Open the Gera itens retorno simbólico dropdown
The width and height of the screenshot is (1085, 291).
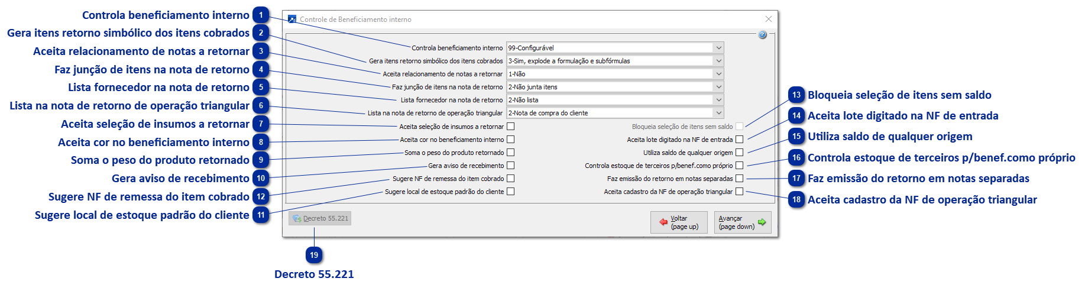coord(718,61)
